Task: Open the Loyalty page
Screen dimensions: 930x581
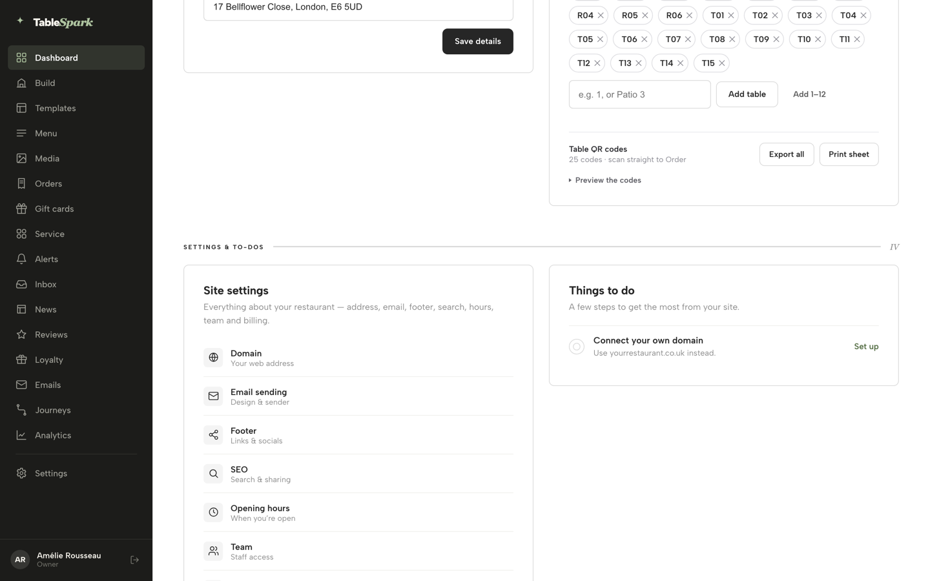Action: (76, 360)
